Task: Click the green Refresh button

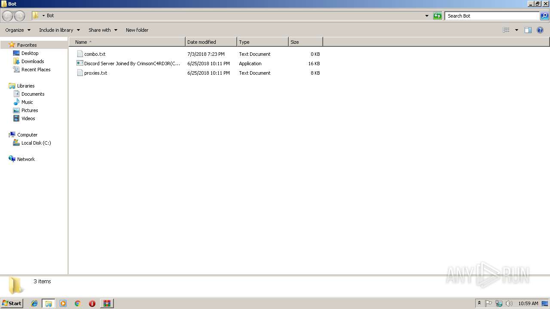Action: tap(437, 16)
